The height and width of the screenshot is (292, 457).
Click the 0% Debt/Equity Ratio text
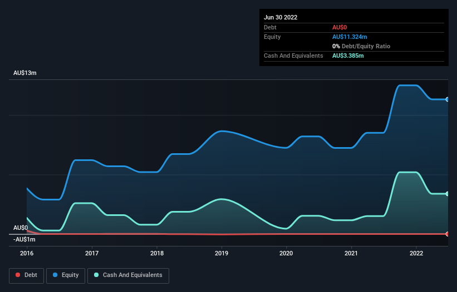(x=361, y=46)
